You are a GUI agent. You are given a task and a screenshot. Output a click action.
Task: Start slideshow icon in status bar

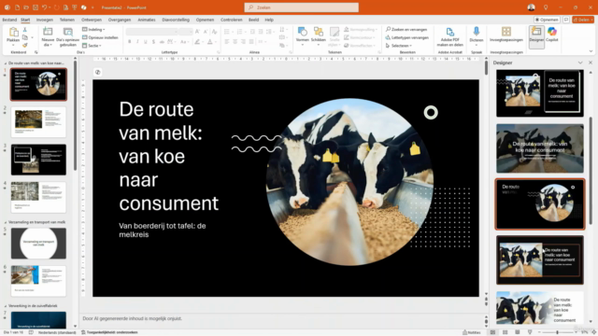pos(530,332)
